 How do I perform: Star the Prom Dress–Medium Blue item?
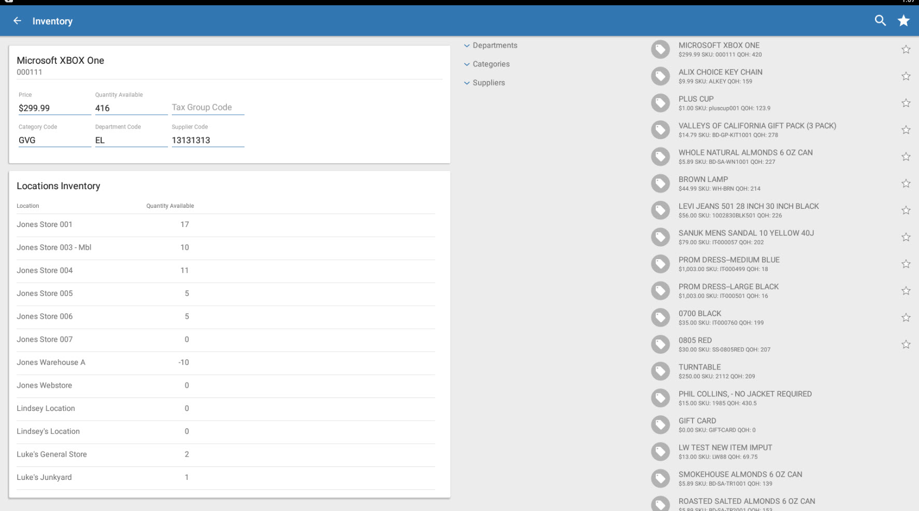(x=906, y=264)
